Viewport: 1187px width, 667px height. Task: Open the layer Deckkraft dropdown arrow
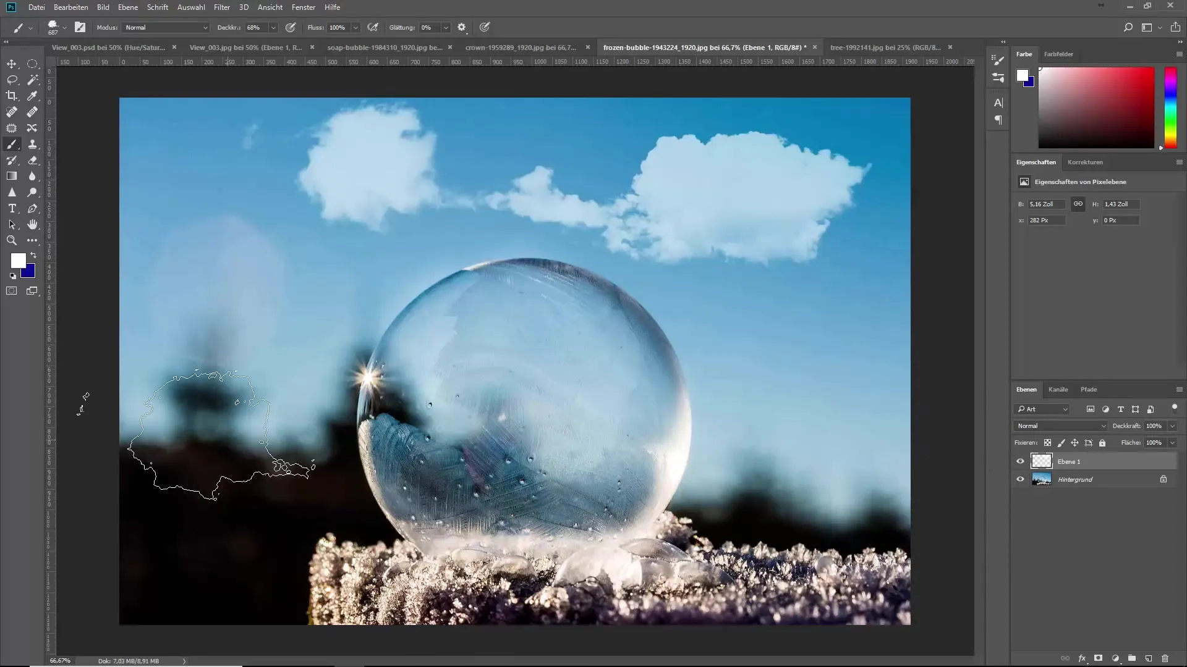coord(1173,426)
